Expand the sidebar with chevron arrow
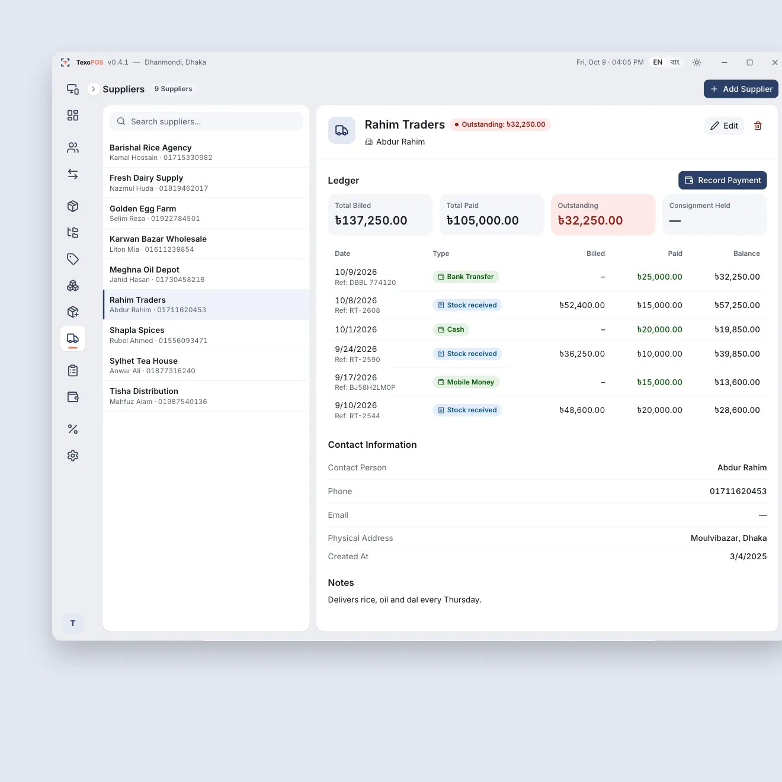The width and height of the screenshot is (782, 782). coord(93,89)
